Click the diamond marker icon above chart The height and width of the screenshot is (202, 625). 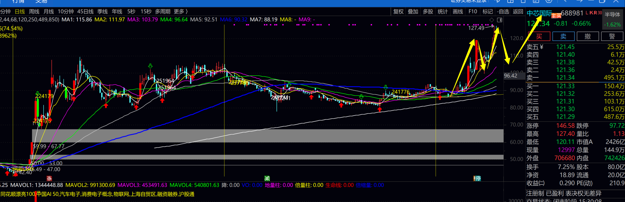491,20
